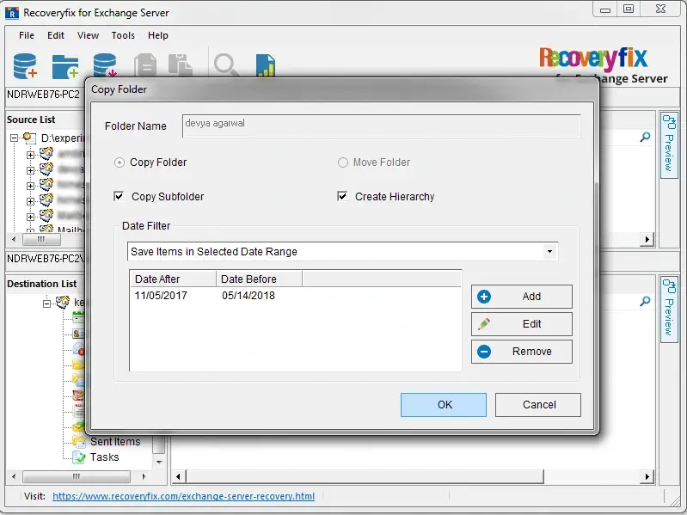Screen dimensions: 687x515
Task: Select Tasks in the Destination List
Action: [104, 457]
